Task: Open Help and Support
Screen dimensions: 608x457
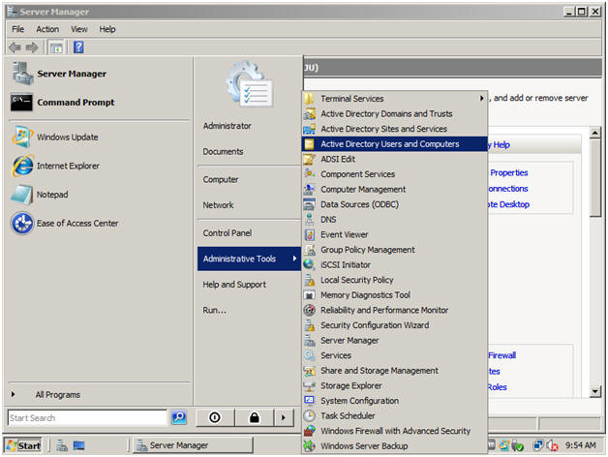Action: 234,285
